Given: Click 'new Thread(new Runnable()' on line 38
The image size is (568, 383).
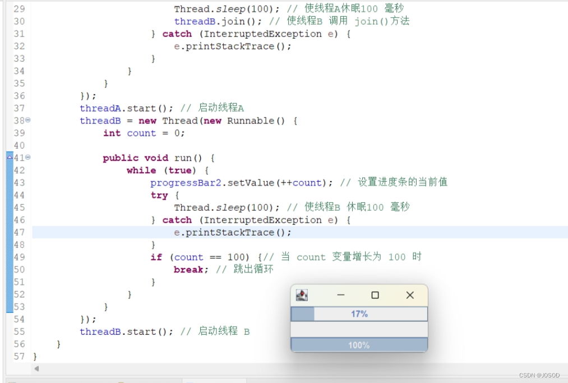Looking at the screenshot, I should [x=211, y=121].
